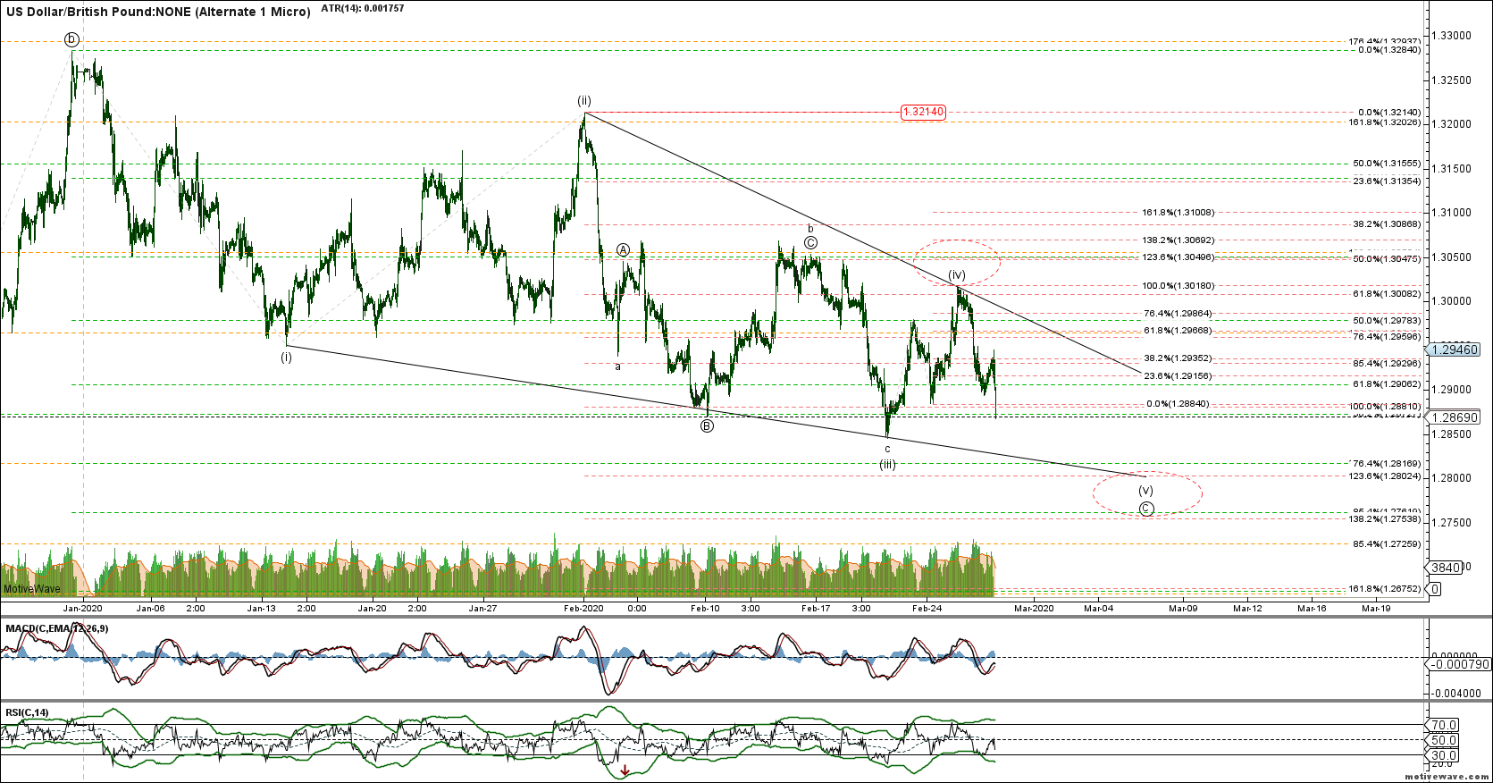Image resolution: width=1493 pixels, height=783 pixels.
Task: Click the US Dollar/British Pound chart title
Action: click(x=158, y=12)
